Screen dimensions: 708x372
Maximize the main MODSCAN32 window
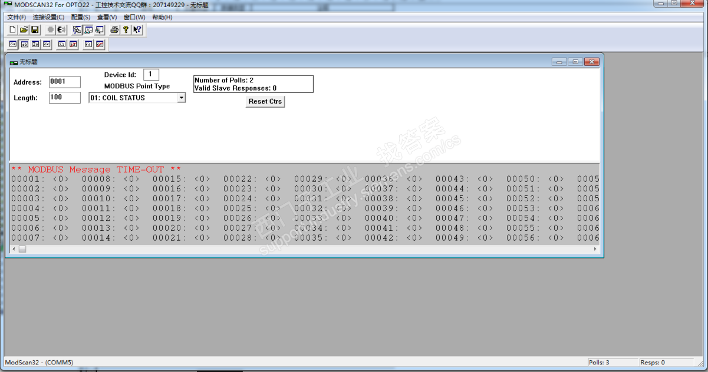point(673,4)
